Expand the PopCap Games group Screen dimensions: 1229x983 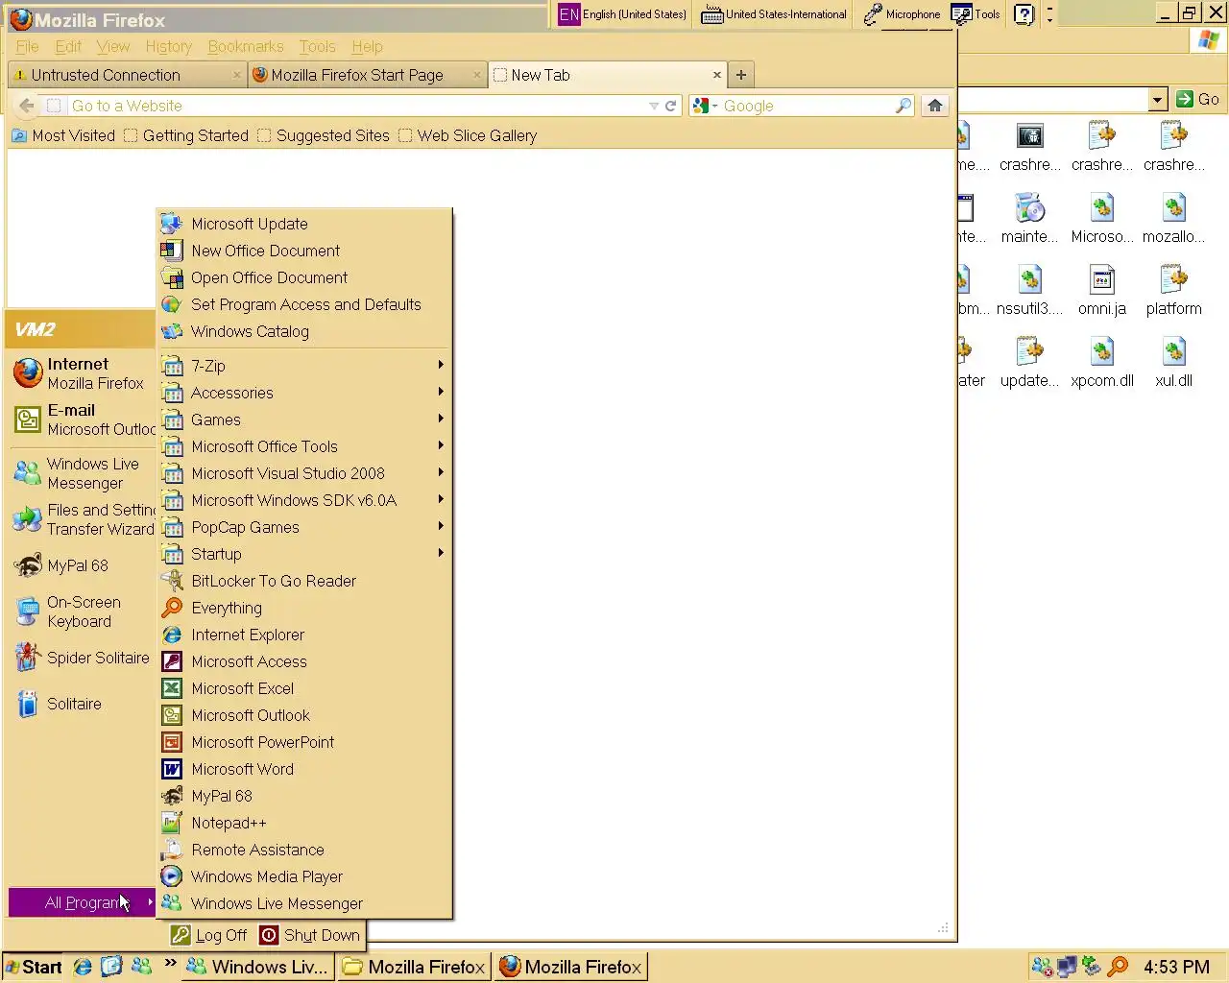303,527
